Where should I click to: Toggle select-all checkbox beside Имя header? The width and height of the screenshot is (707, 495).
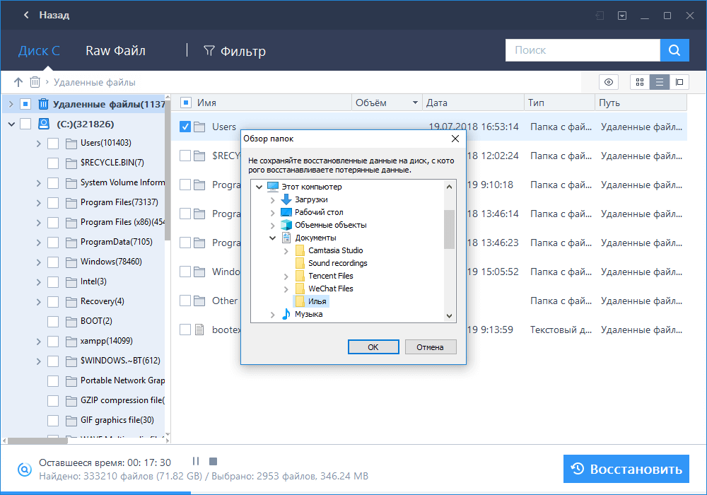pyautogui.click(x=185, y=103)
